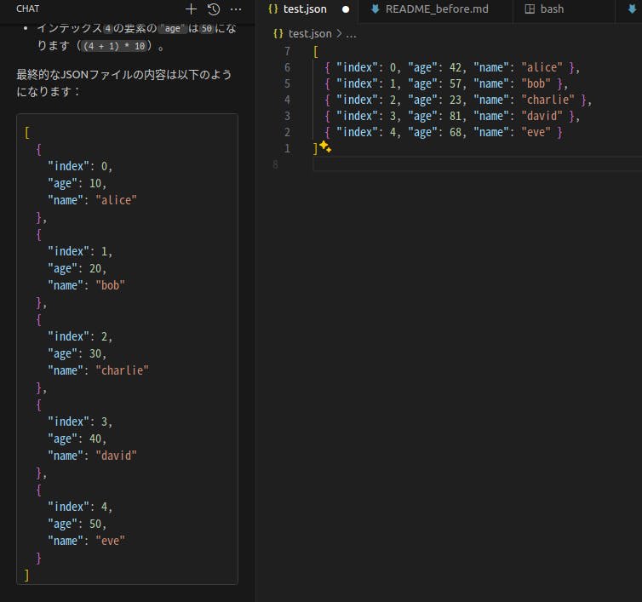Start a new chat with plus icon
This screenshot has width=642, height=602.
pos(191,9)
